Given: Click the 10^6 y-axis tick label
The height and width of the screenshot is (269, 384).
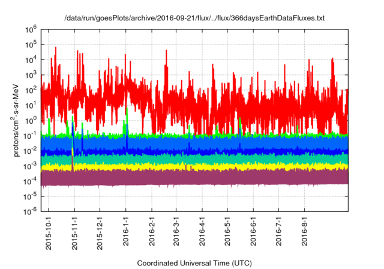Looking at the screenshot, I should pos(31,29).
